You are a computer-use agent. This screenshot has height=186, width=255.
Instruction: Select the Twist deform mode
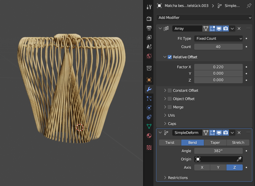click(x=170, y=143)
